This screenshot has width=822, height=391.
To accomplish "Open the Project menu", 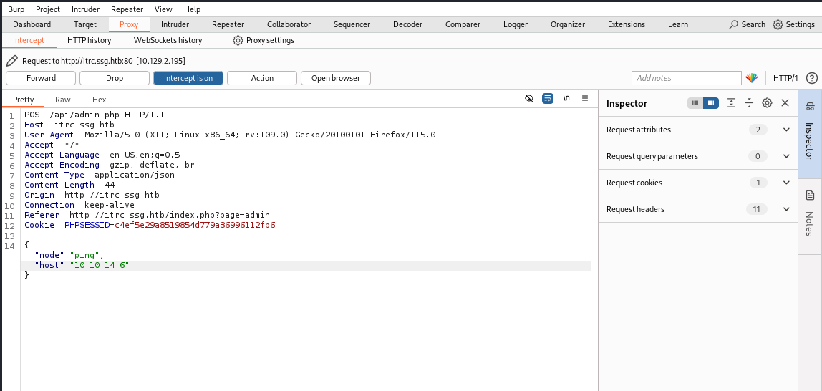I will pyautogui.click(x=48, y=9).
